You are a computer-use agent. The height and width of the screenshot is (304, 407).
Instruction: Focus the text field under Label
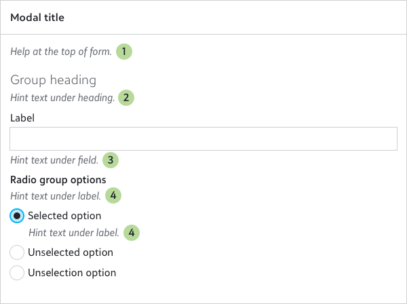(203, 138)
